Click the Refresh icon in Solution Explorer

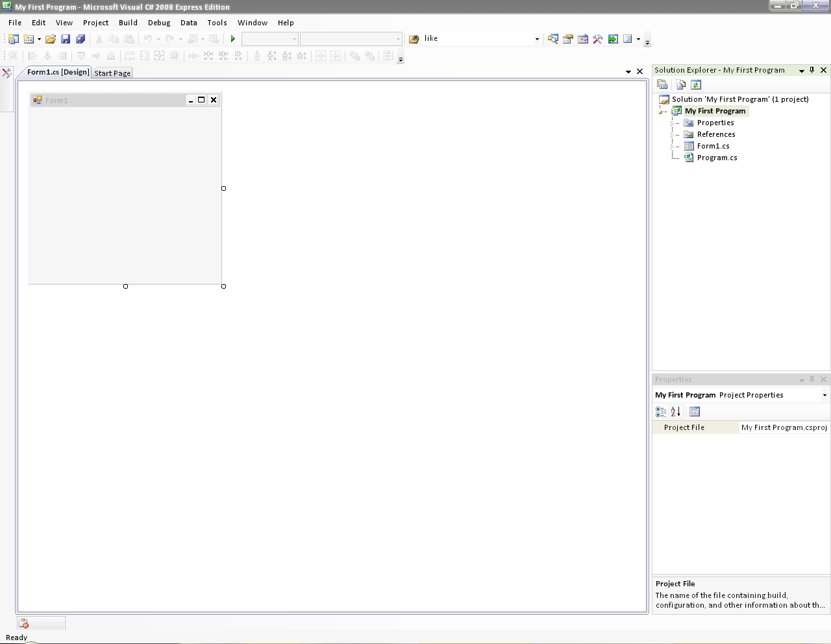pos(696,84)
